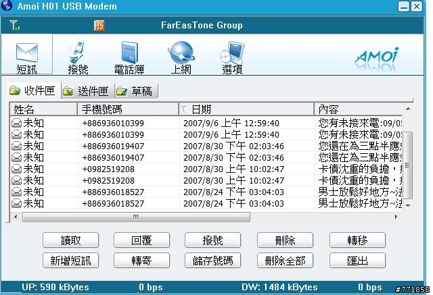Minimize the Amoi H01 USB Modem window
The image size is (433, 295).
click(x=403, y=6)
